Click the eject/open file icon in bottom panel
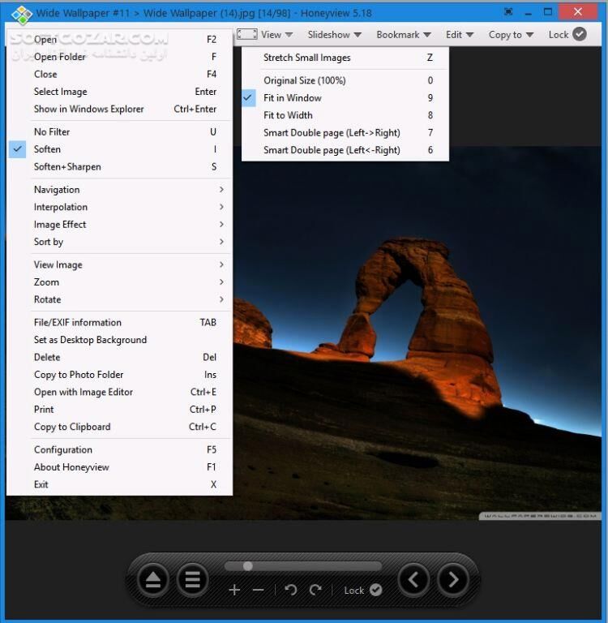Screen dimensions: 608x623 coord(152,579)
